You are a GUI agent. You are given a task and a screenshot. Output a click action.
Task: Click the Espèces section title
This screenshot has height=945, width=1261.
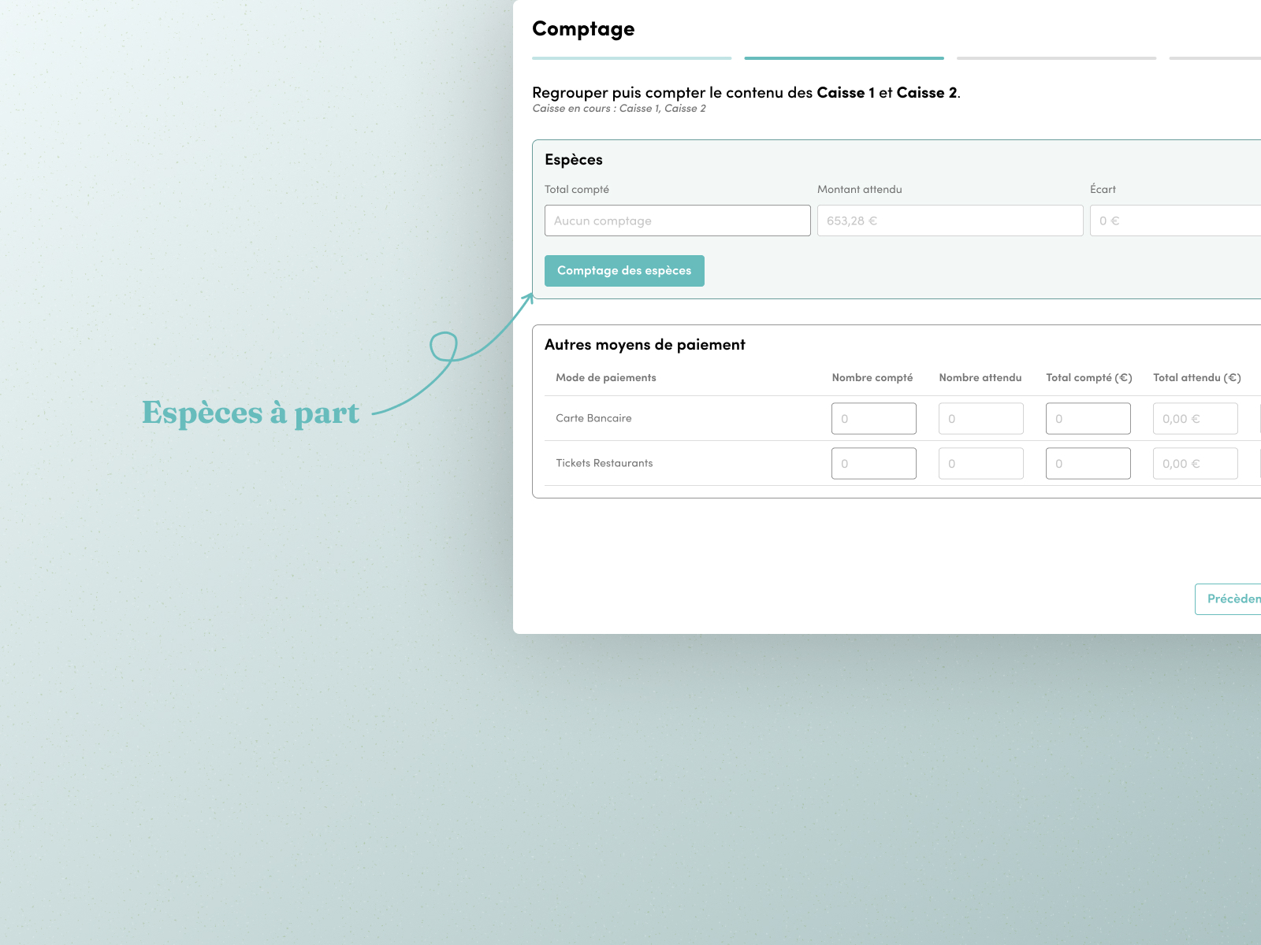coord(574,160)
